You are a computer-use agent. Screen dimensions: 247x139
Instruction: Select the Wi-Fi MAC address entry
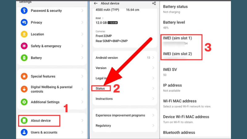click(195, 103)
